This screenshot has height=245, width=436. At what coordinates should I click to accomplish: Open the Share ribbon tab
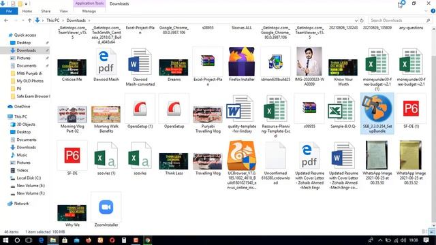pyautogui.click(x=46, y=11)
